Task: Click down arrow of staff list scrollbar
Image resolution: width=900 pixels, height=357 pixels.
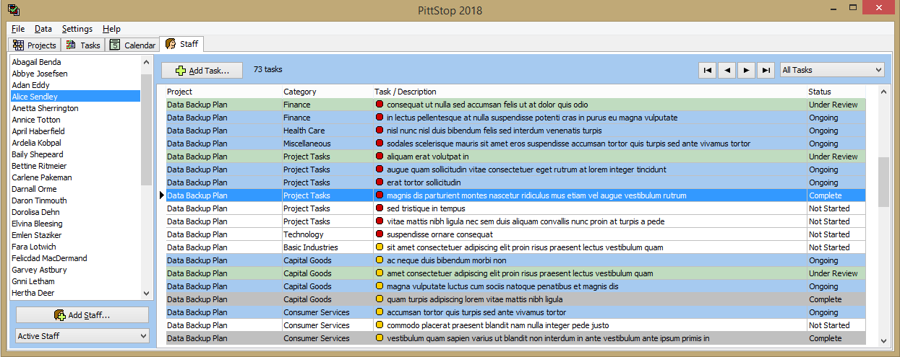Action: tap(147, 294)
